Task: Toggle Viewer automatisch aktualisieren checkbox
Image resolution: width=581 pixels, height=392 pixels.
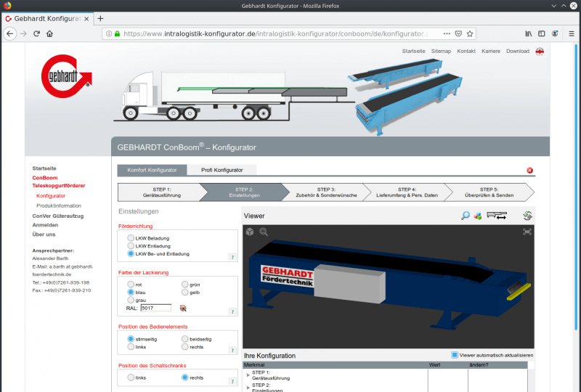Action: pos(455,355)
